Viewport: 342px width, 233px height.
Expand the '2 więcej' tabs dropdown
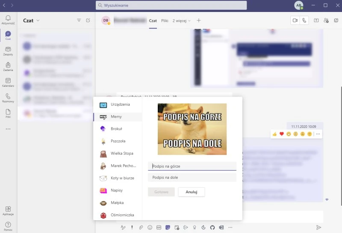pos(182,21)
